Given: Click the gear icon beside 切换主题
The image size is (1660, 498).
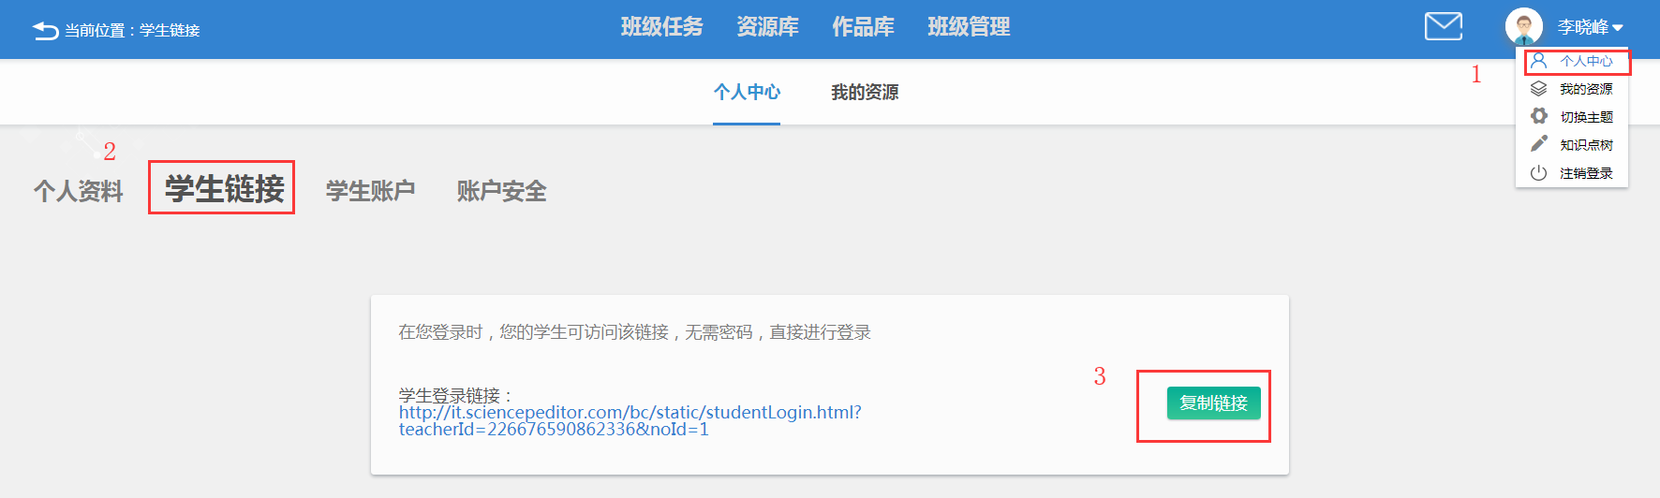Looking at the screenshot, I should click(1538, 116).
